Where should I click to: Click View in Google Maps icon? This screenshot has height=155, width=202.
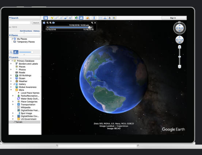point(114,18)
